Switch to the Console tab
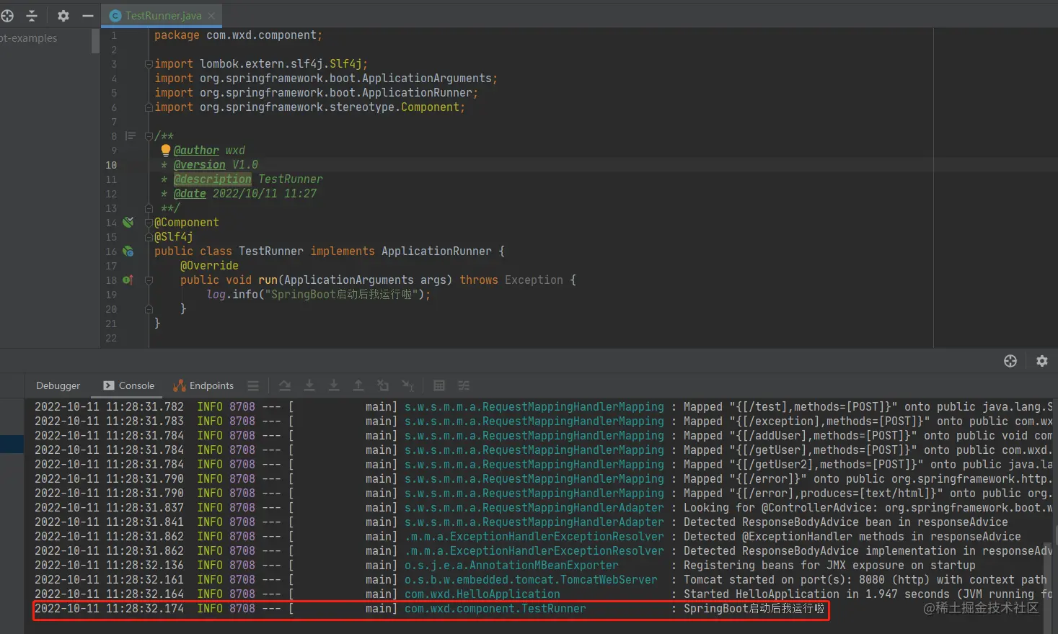The image size is (1058, 634). pos(129,385)
